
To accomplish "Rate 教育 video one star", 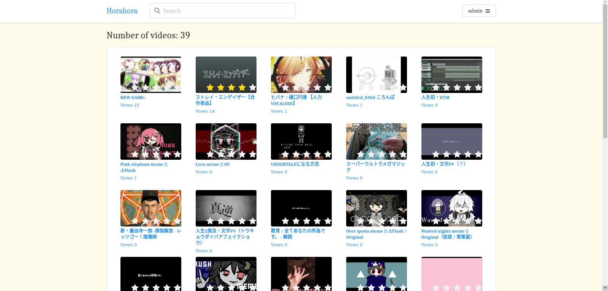I will coord(285,221).
